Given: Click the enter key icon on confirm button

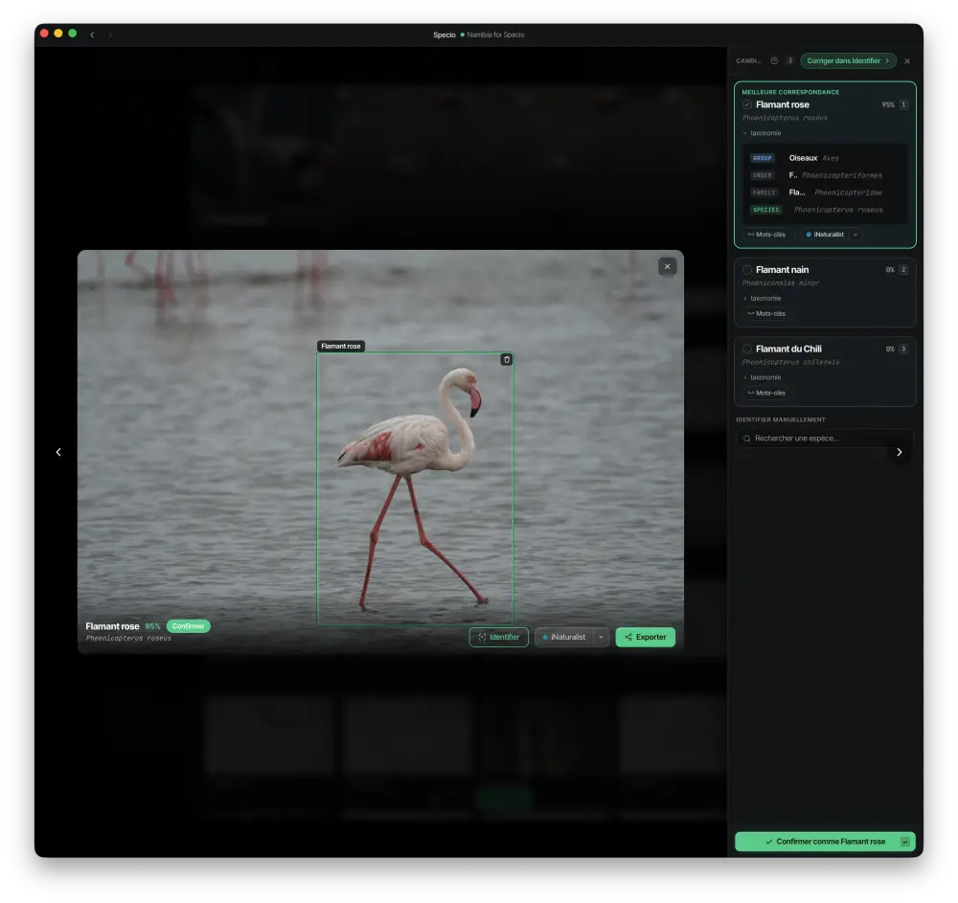Looking at the screenshot, I should (x=904, y=842).
